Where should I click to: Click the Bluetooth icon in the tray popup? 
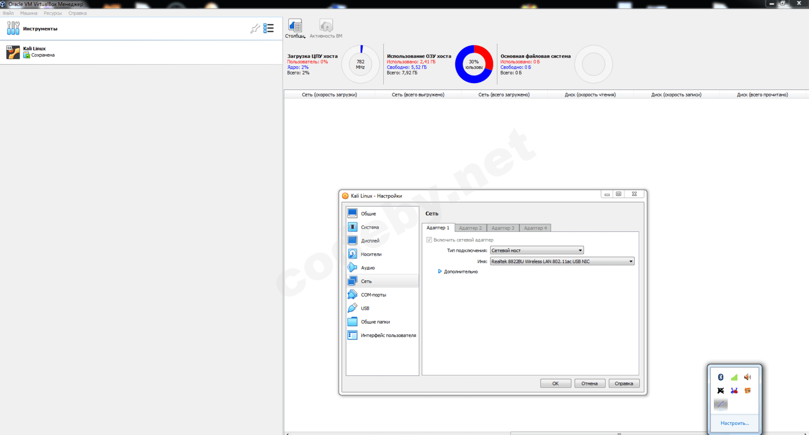[x=721, y=377]
